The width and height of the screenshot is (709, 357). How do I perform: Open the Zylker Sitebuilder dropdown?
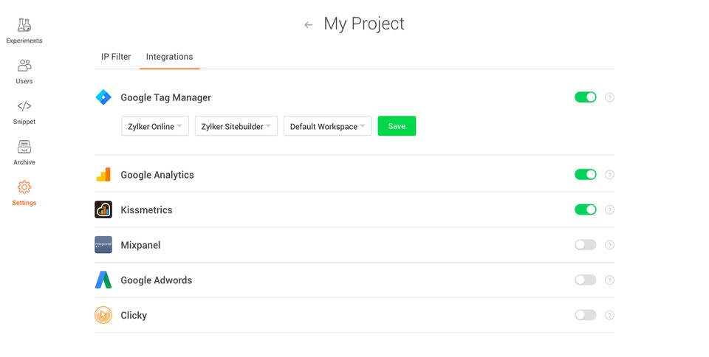[236, 126]
